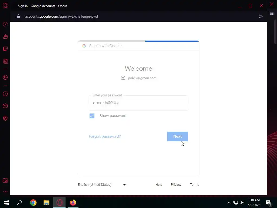Click the network tray icon
Viewport: 277px width, 208px height.
(x=236, y=203)
